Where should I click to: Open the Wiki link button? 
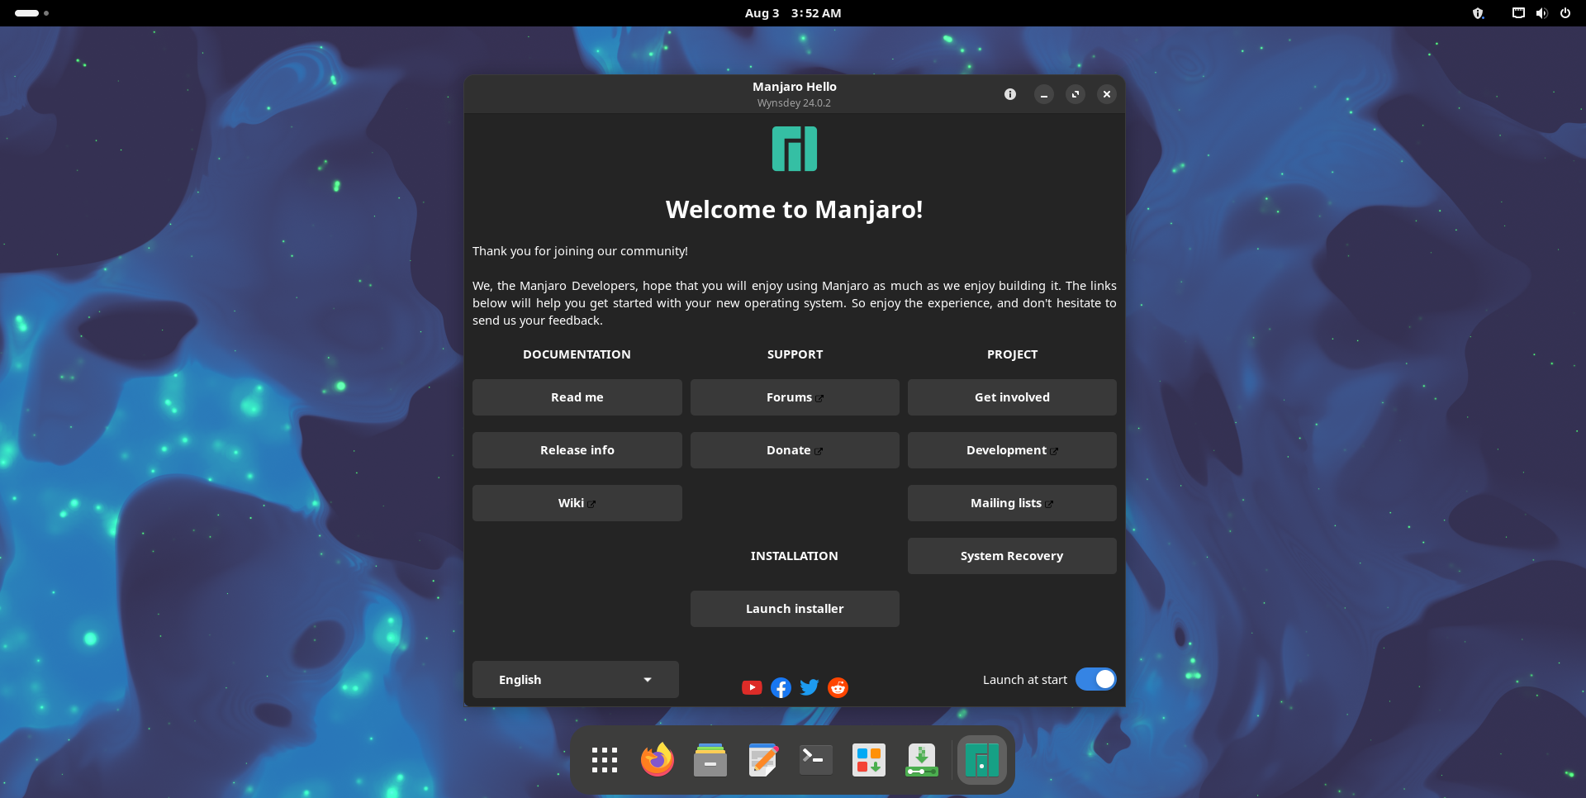[x=577, y=503]
